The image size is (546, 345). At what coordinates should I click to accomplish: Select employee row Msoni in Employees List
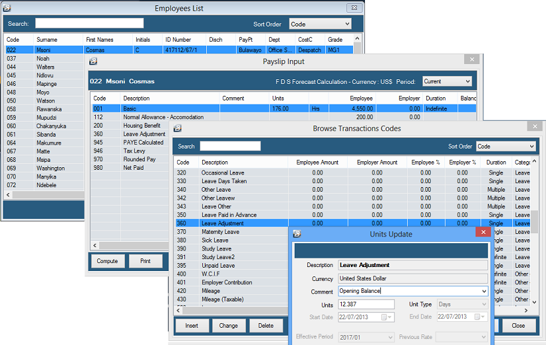point(179,50)
